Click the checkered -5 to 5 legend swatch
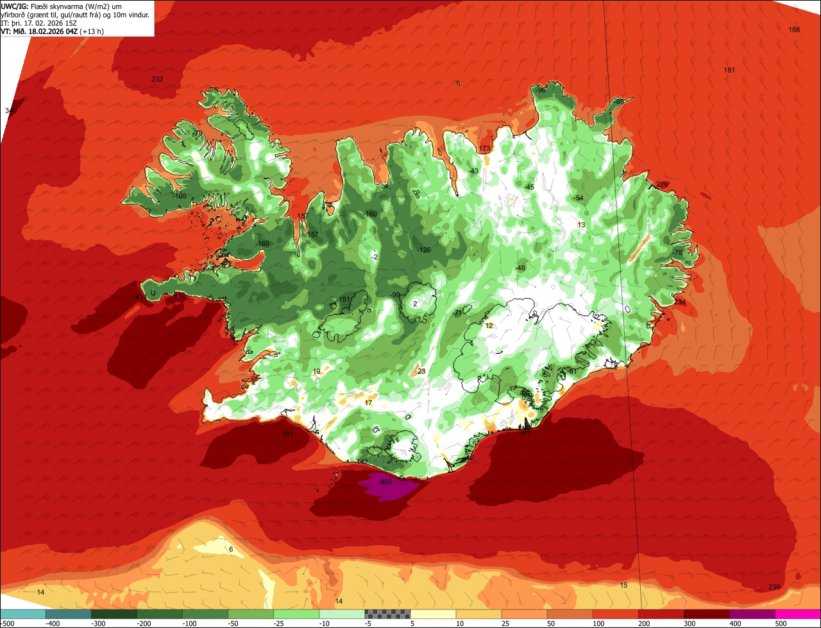Screen dimensions: 821x628 pyautogui.click(x=387, y=614)
